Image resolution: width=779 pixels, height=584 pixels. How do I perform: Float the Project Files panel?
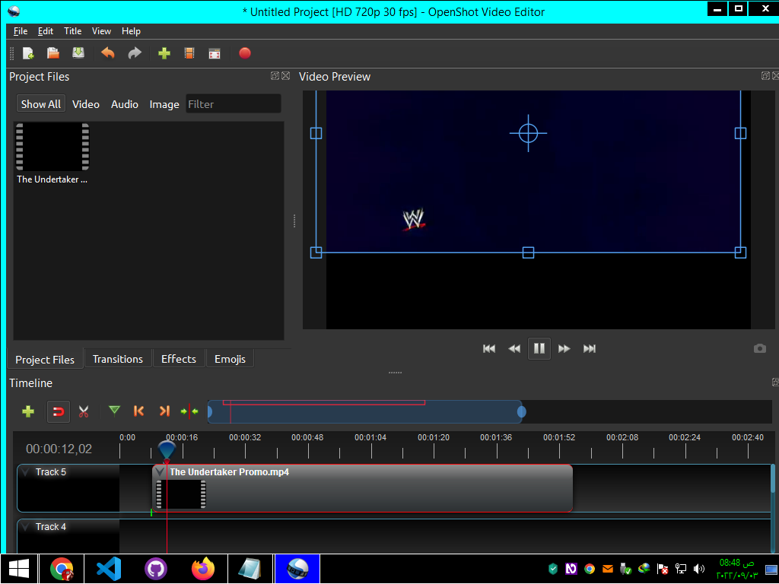(x=275, y=76)
